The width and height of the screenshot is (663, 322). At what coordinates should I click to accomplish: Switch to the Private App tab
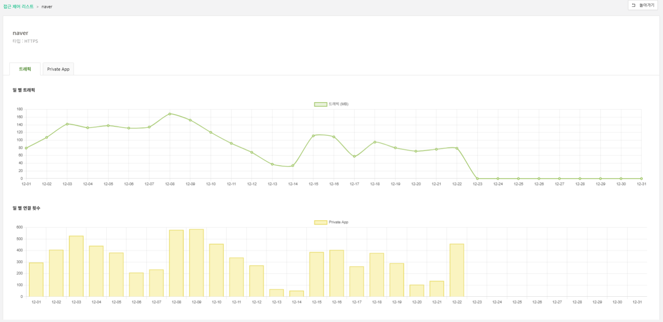pyautogui.click(x=58, y=69)
